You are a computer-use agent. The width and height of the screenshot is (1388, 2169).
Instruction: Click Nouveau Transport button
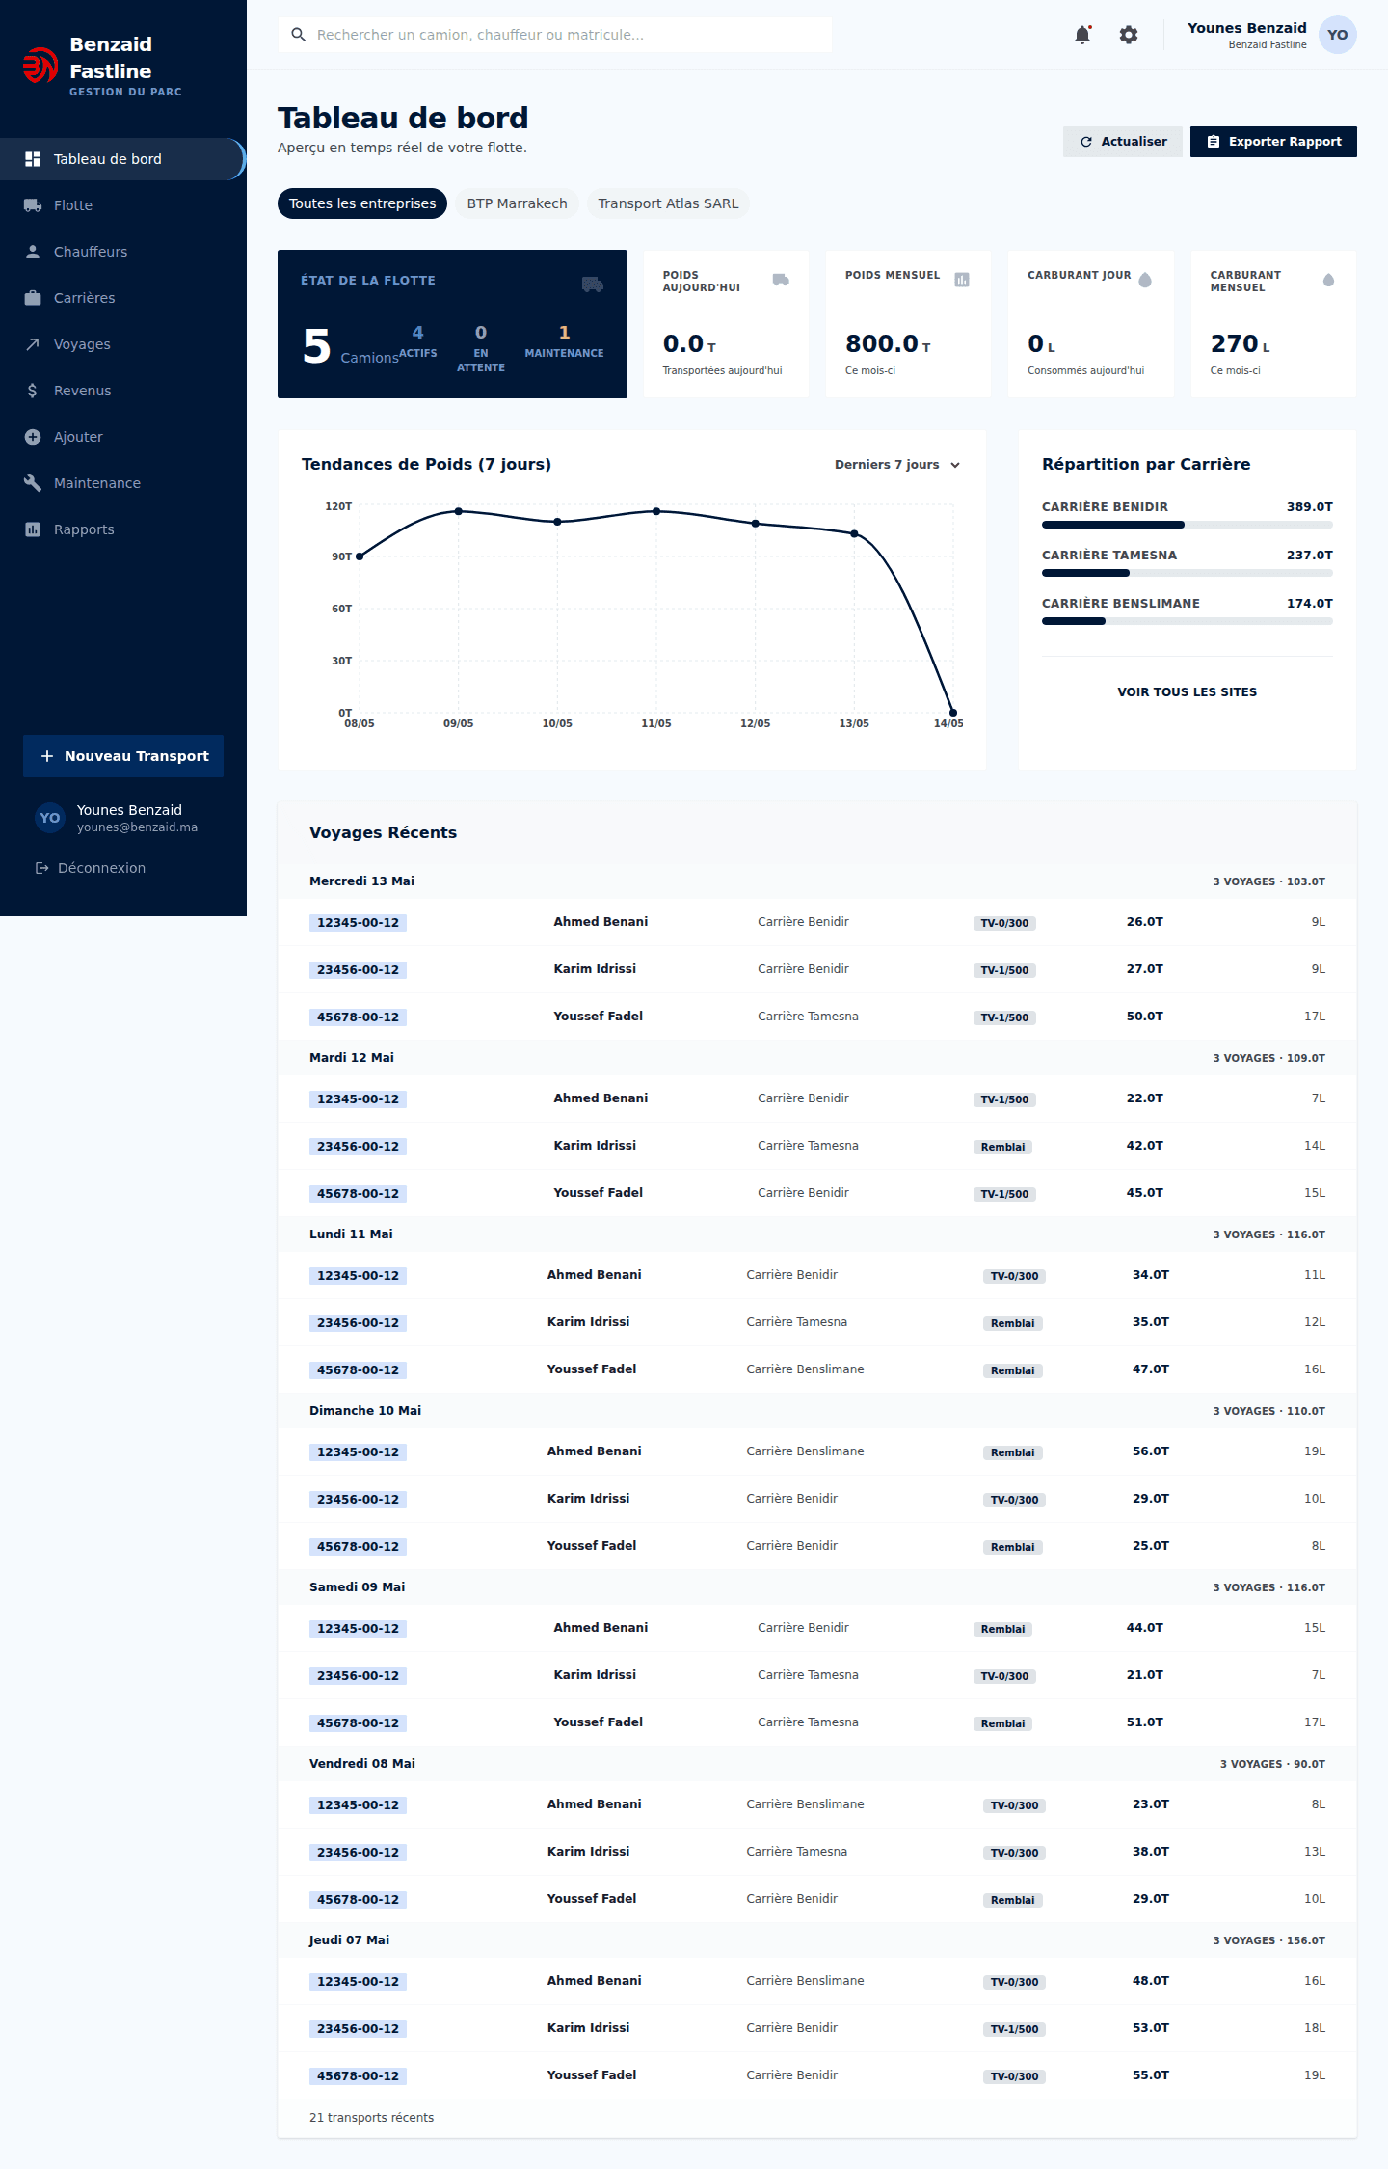[123, 756]
